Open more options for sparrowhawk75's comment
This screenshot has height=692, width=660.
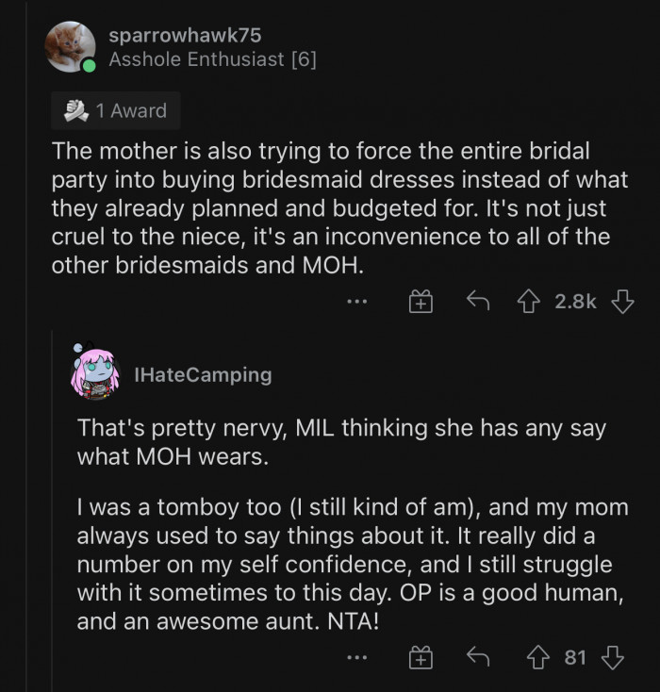tap(355, 302)
